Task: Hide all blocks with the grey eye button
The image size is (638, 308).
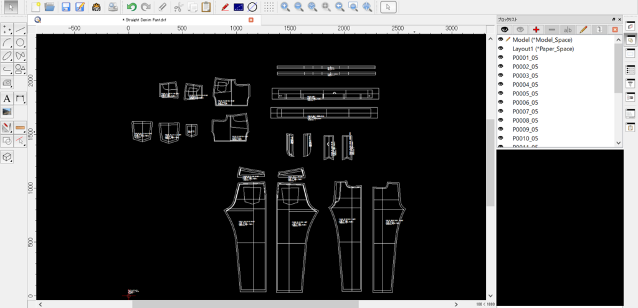Action: coord(520,29)
